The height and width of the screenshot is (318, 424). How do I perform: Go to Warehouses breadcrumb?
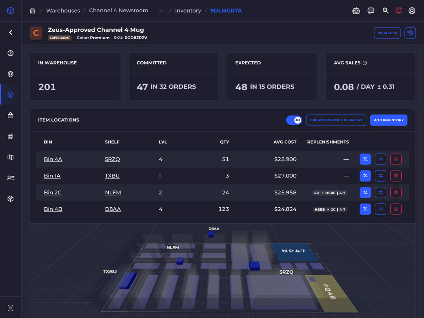point(63,11)
